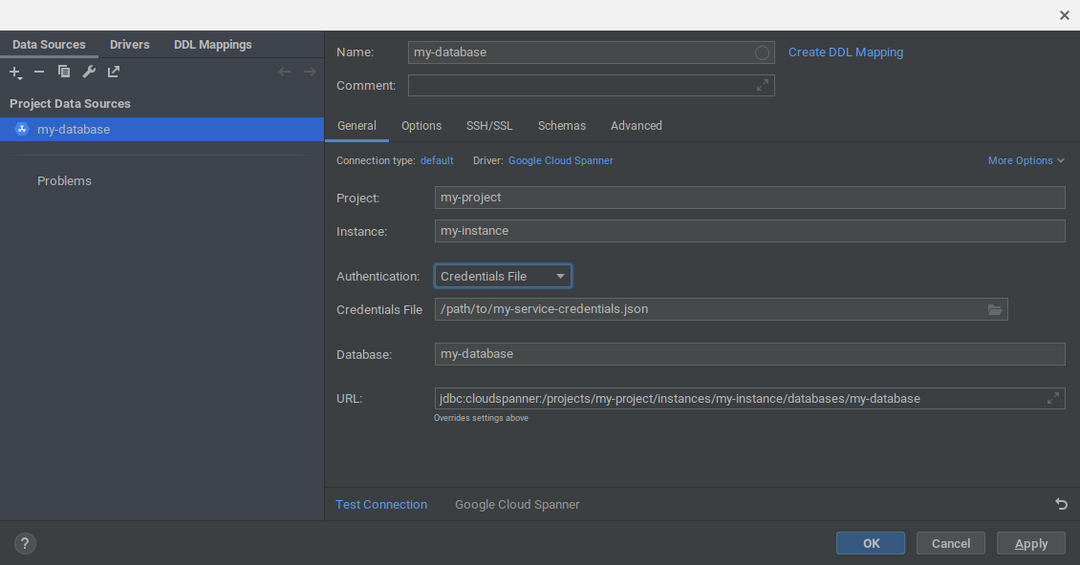Screen dimensions: 1080x565
Task: Click the forward navigation arrow
Action: tap(310, 70)
